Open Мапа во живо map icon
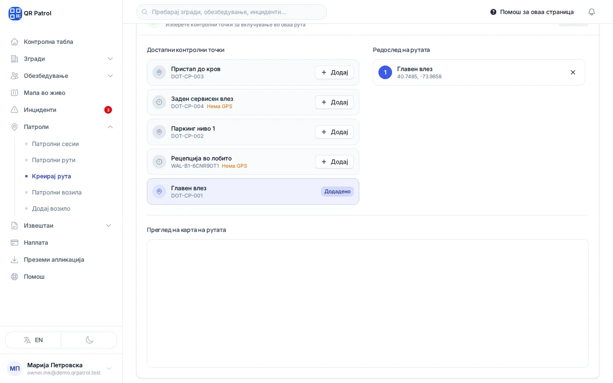613x383 pixels. 14,93
